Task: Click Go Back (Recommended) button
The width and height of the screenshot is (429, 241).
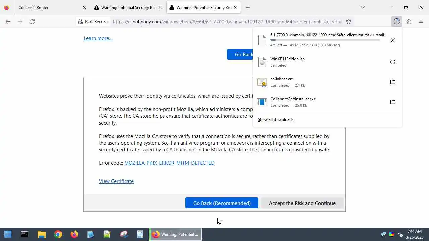Action: 222,203
